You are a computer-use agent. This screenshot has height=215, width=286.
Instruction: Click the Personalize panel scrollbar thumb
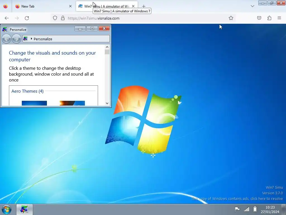click(107, 52)
